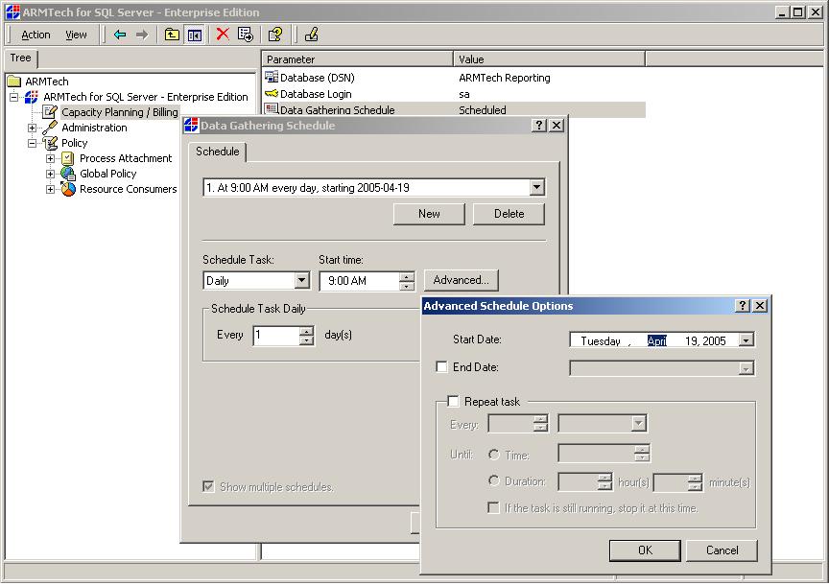Click OK in Advanced Schedule Options
The height and width of the screenshot is (585, 829).
point(645,550)
